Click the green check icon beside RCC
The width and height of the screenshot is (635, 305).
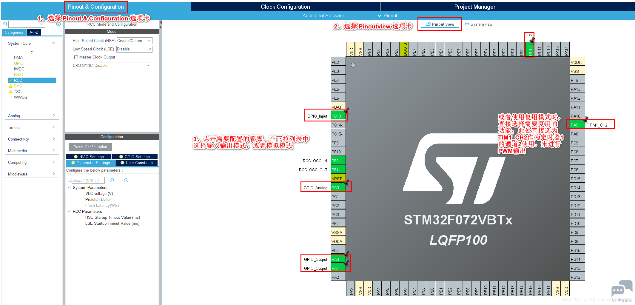pos(10,80)
